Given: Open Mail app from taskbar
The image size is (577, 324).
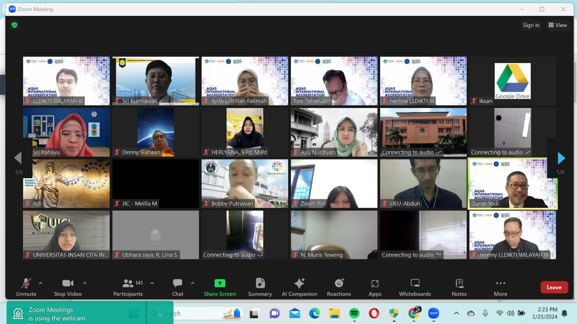Looking at the screenshot, I should point(295,313).
